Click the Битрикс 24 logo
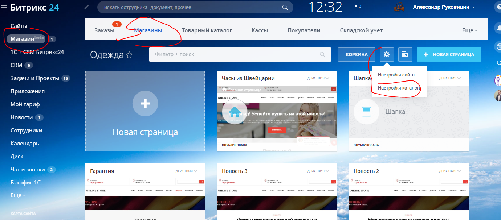 click(x=34, y=7)
